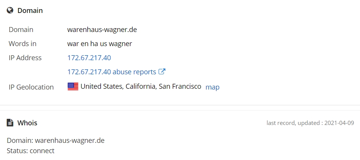Open the map link for IP geolocation
The width and height of the screenshot is (360, 160).
pos(212,87)
